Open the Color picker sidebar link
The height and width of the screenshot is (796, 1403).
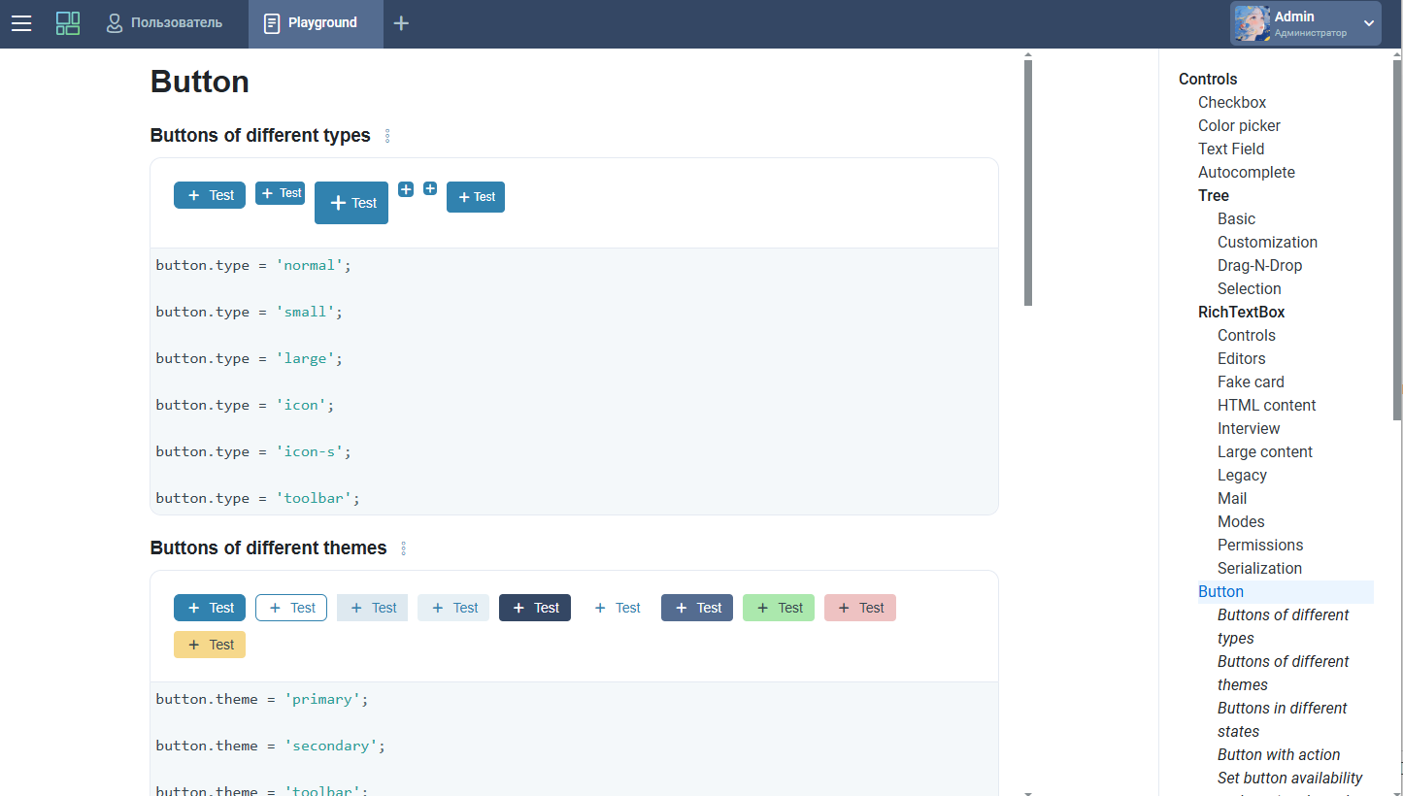click(1239, 125)
